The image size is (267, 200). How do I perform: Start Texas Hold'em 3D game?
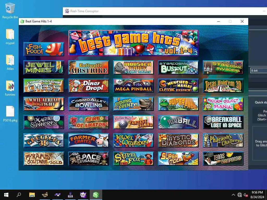click(x=223, y=86)
